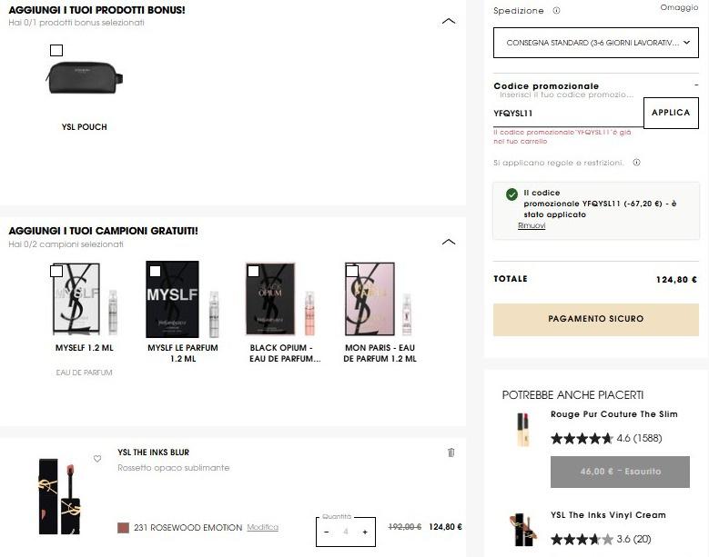709x557 pixels.
Task: Select the YSL Pouch bonus checkbox
Action: tap(56, 51)
